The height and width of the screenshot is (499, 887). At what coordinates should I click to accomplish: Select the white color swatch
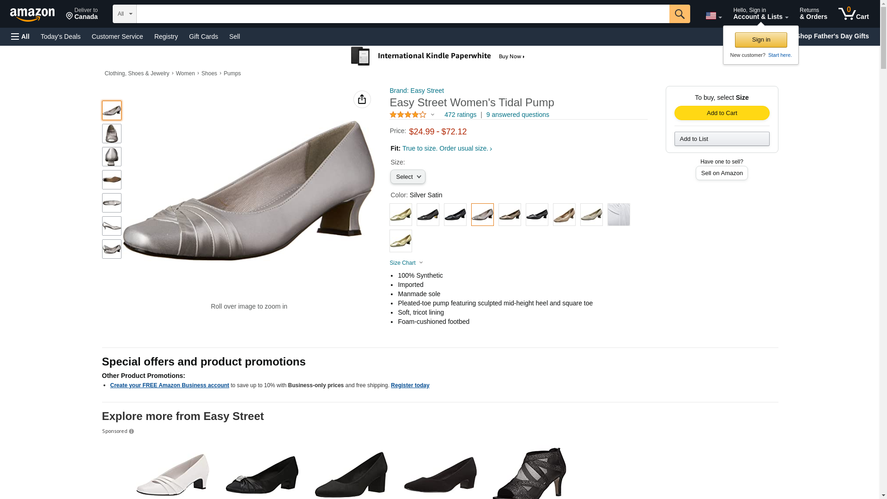pyautogui.click(x=618, y=215)
